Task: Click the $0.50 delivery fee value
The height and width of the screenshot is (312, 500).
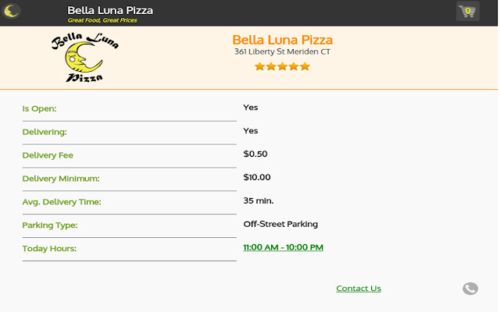Action: 255,154
